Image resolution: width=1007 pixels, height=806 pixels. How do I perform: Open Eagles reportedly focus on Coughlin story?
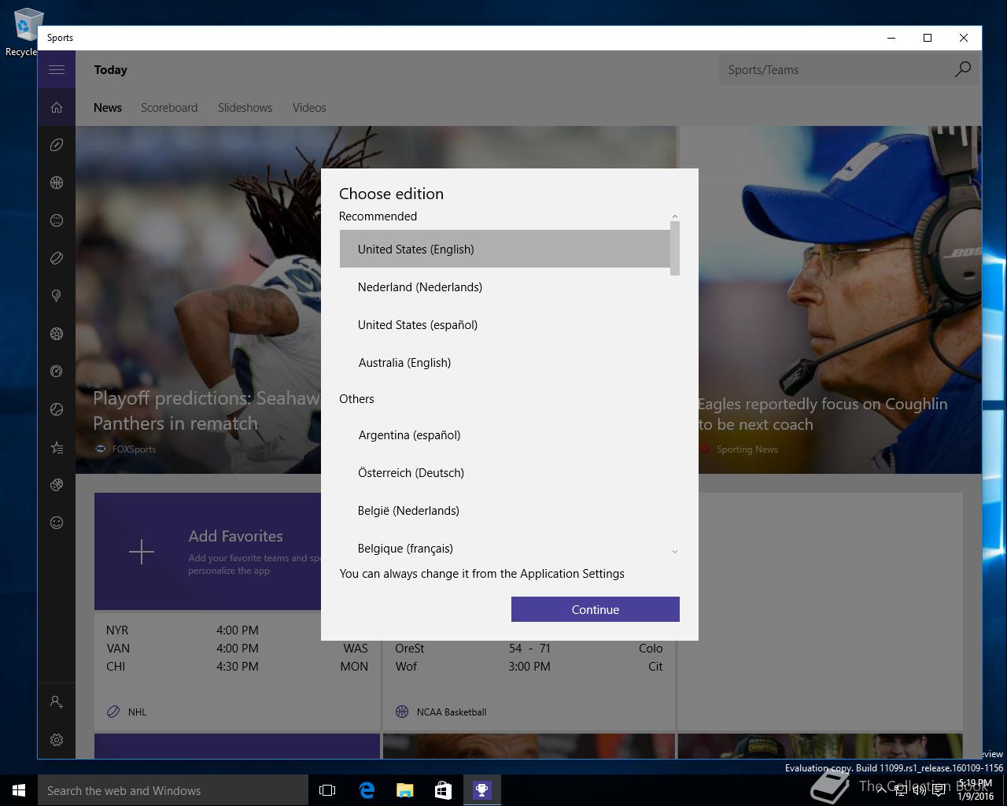tap(822, 414)
